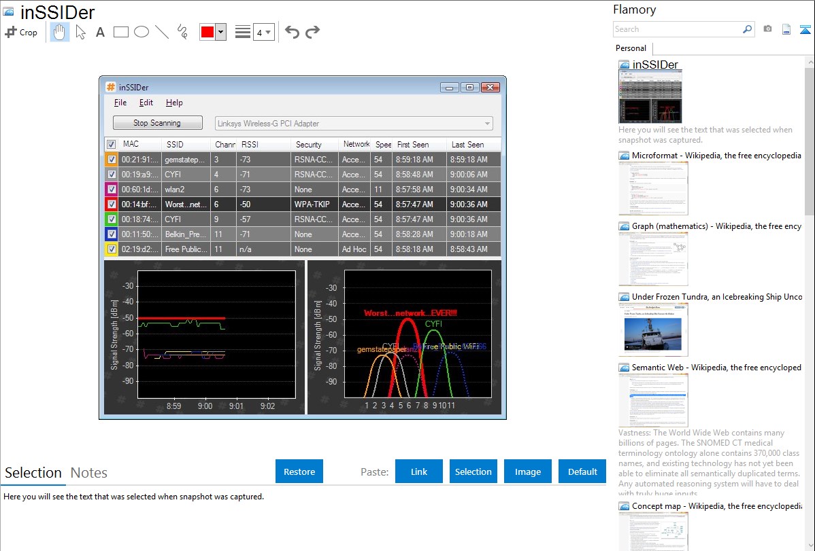Pick the text annotation tool

[100, 32]
